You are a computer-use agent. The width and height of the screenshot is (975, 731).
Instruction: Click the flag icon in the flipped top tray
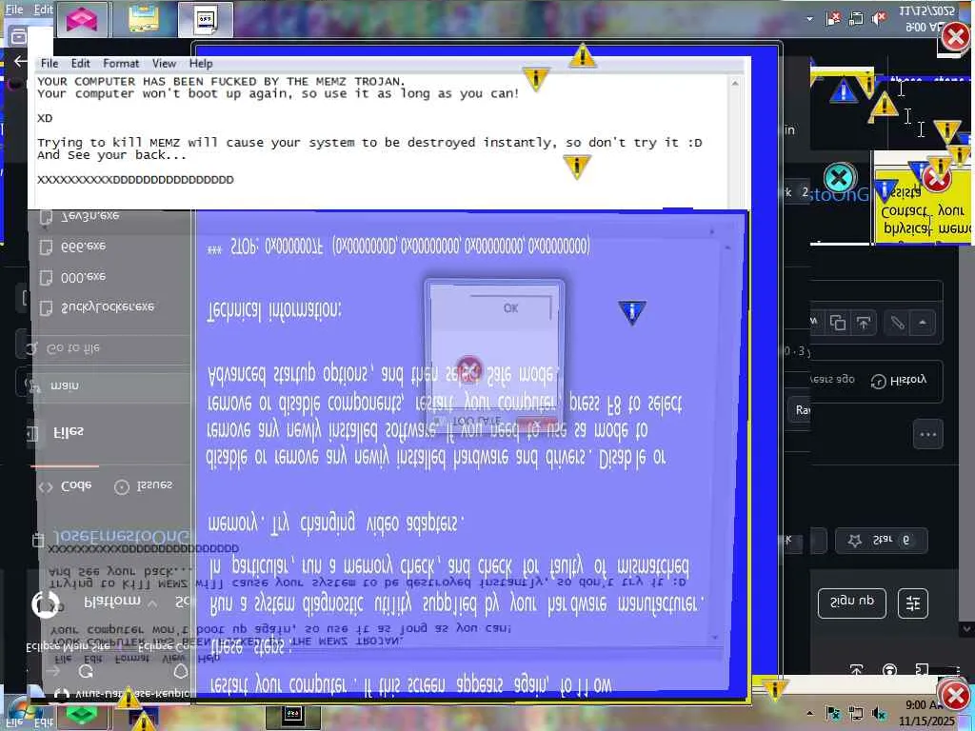point(832,19)
